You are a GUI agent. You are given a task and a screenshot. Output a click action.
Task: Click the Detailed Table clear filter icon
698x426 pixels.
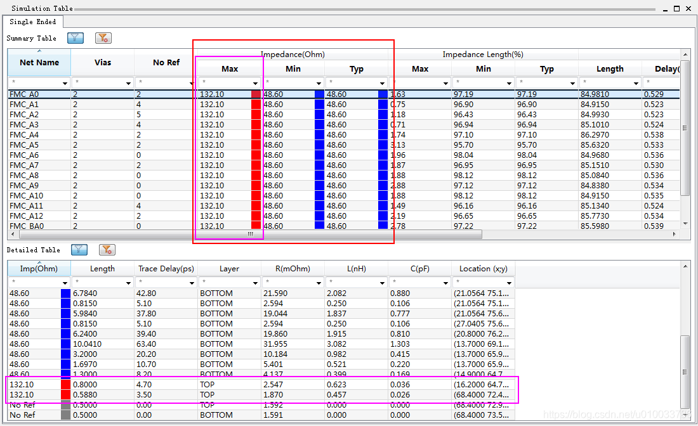pyautogui.click(x=107, y=250)
